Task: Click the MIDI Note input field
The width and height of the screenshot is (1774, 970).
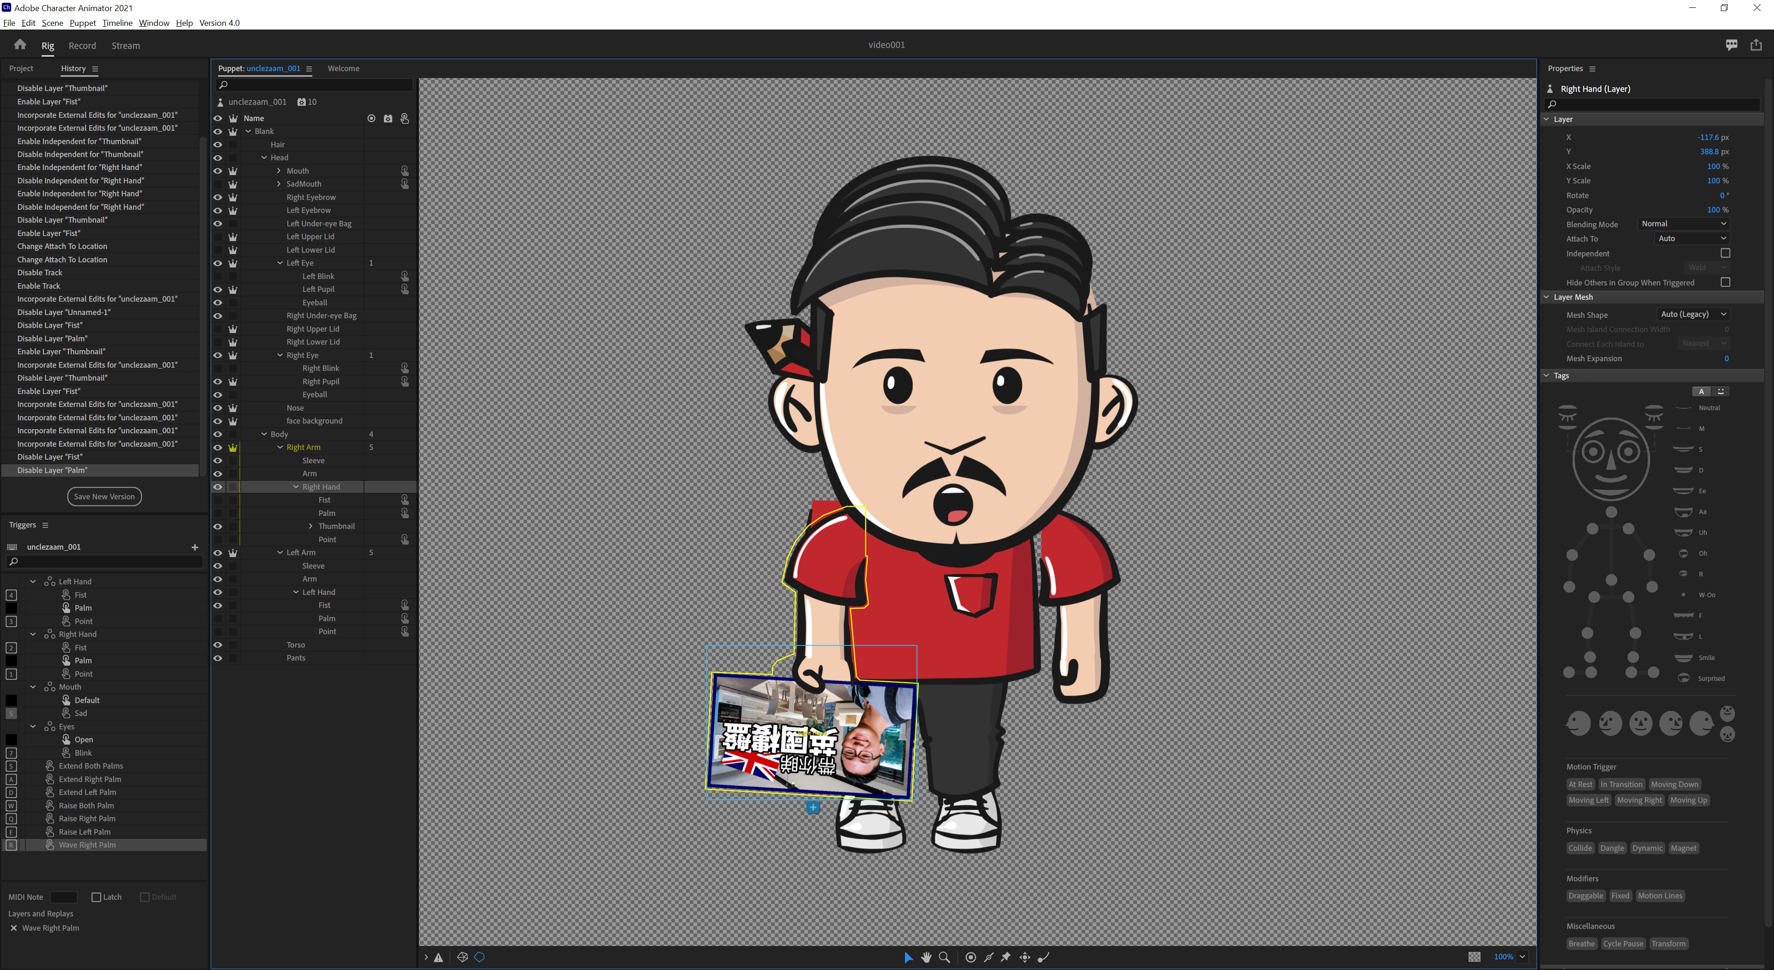Action: (x=63, y=897)
